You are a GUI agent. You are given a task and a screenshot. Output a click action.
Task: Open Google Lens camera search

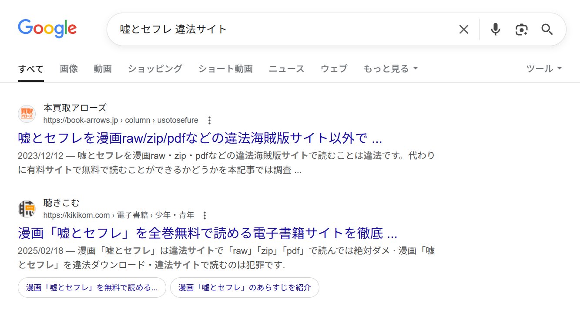521,29
